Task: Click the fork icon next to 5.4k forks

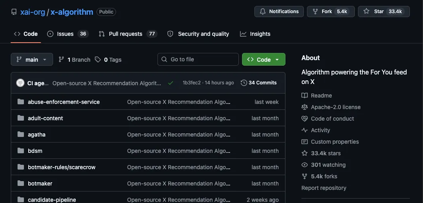Action: point(305,177)
